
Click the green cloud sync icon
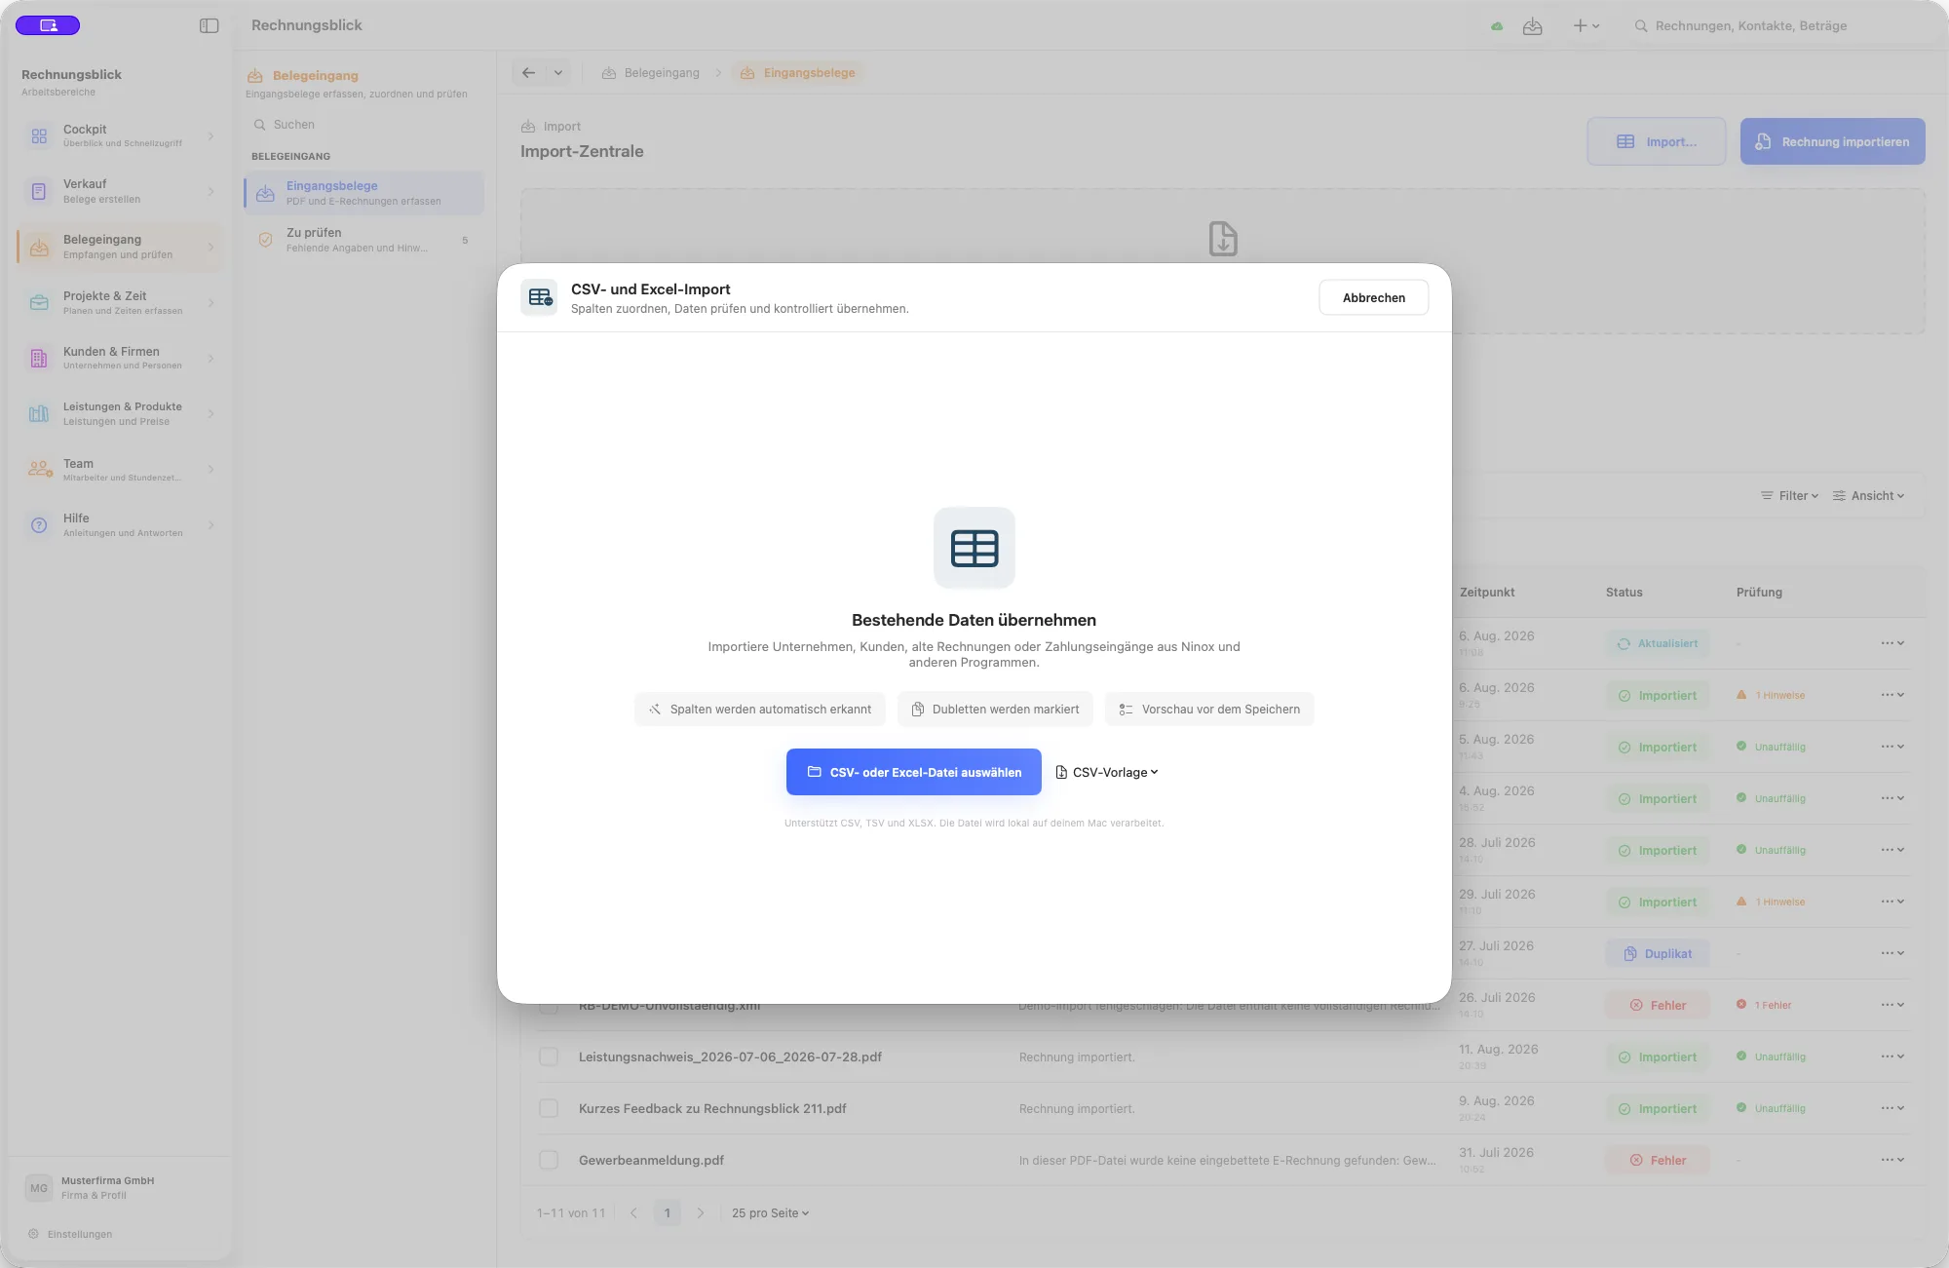1497,26
